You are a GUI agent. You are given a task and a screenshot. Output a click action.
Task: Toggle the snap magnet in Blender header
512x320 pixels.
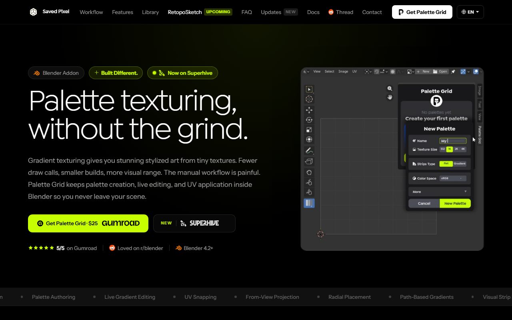coord(376,72)
